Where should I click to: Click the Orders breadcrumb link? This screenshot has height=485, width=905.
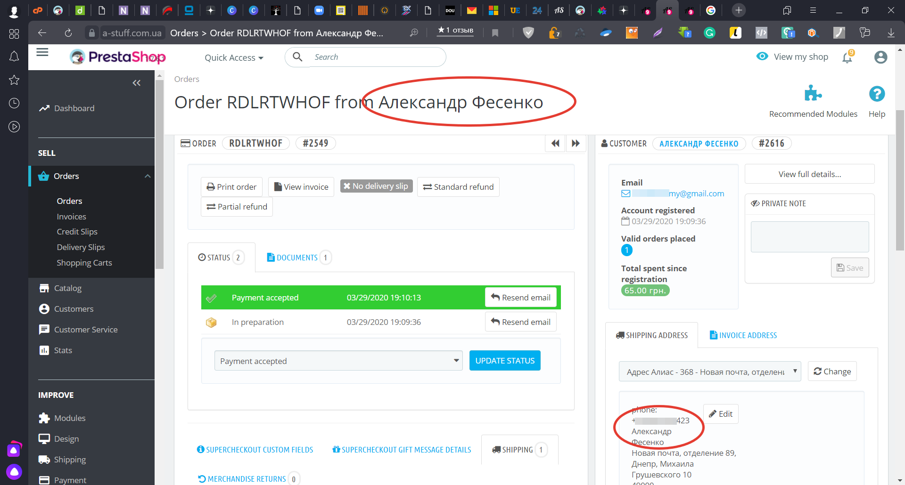(187, 79)
